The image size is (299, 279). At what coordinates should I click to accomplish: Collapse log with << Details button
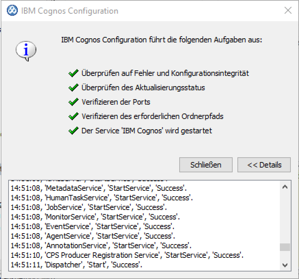pyautogui.click(x=264, y=165)
